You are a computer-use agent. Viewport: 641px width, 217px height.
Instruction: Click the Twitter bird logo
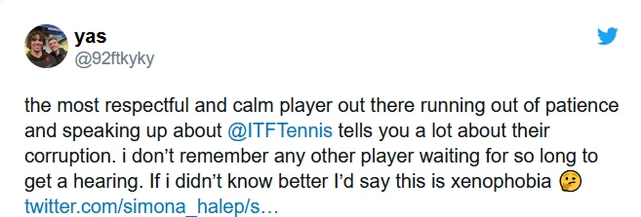click(x=607, y=36)
